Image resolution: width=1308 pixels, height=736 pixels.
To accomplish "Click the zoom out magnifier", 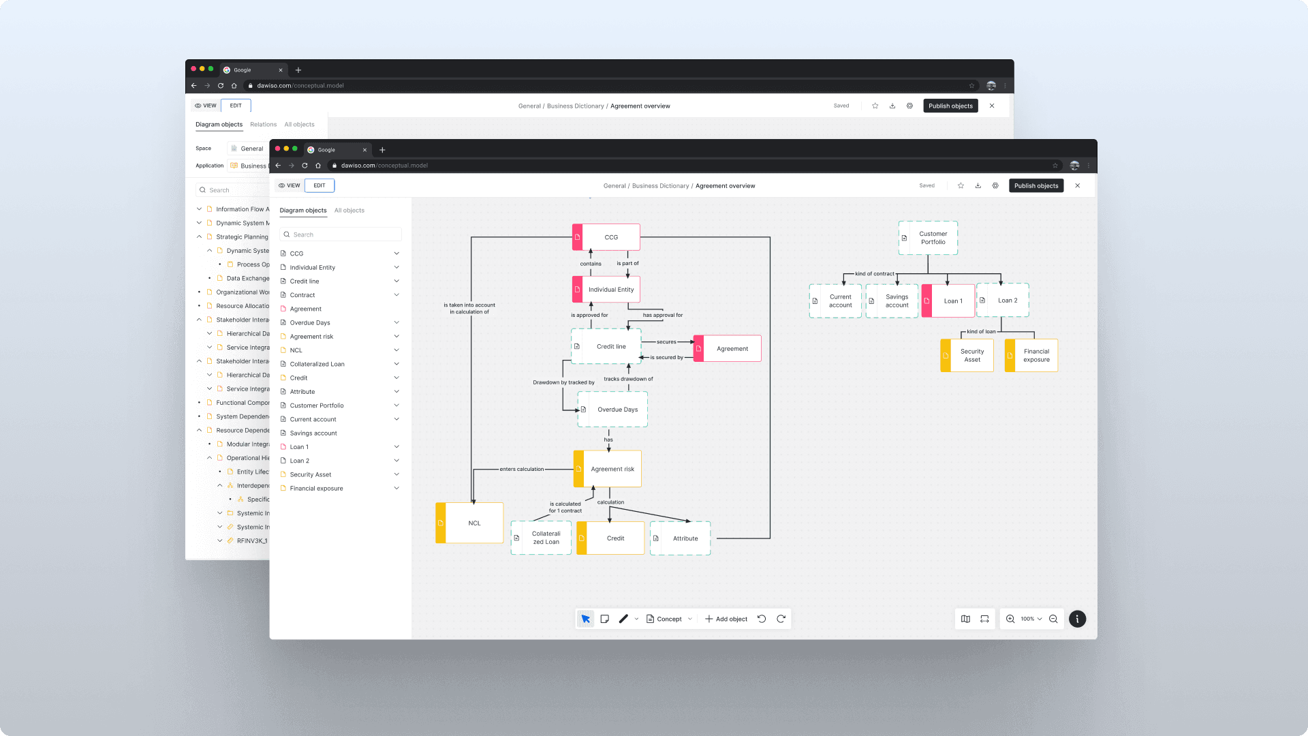I will (1053, 619).
